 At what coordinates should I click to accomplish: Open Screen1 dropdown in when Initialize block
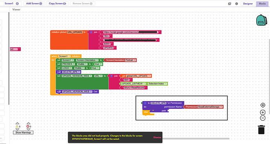65,56
